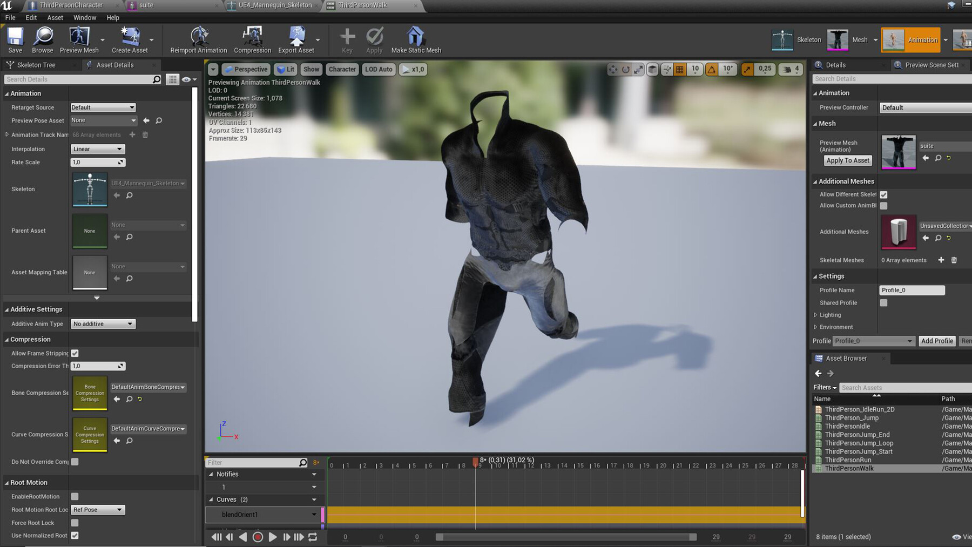The image size is (972, 547).
Task: Open the Window menu
Action: point(85,18)
